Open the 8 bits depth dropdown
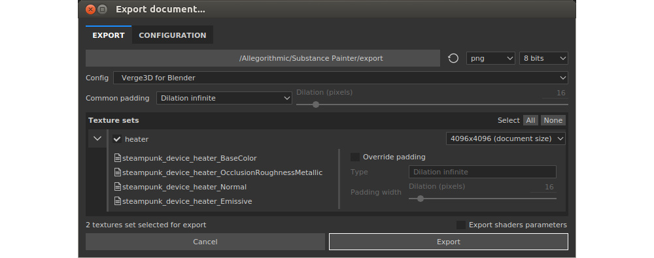The height and width of the screenshot is (258, 654). (543, 58)
